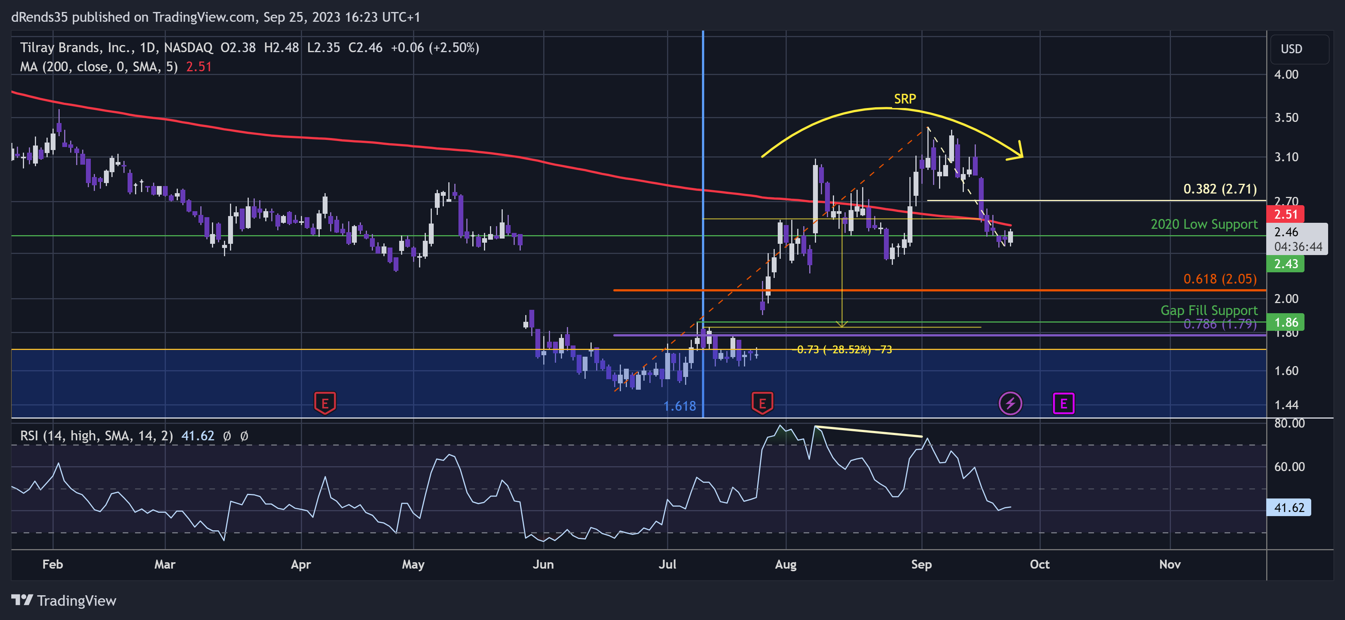Open the USD currency selector
This screenshot has width=1345, height=620.
coord(1299,49)
